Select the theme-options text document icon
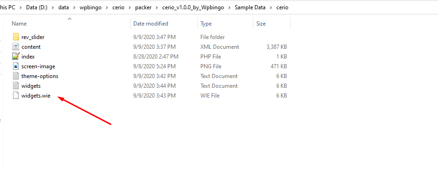 coord(16,76)
